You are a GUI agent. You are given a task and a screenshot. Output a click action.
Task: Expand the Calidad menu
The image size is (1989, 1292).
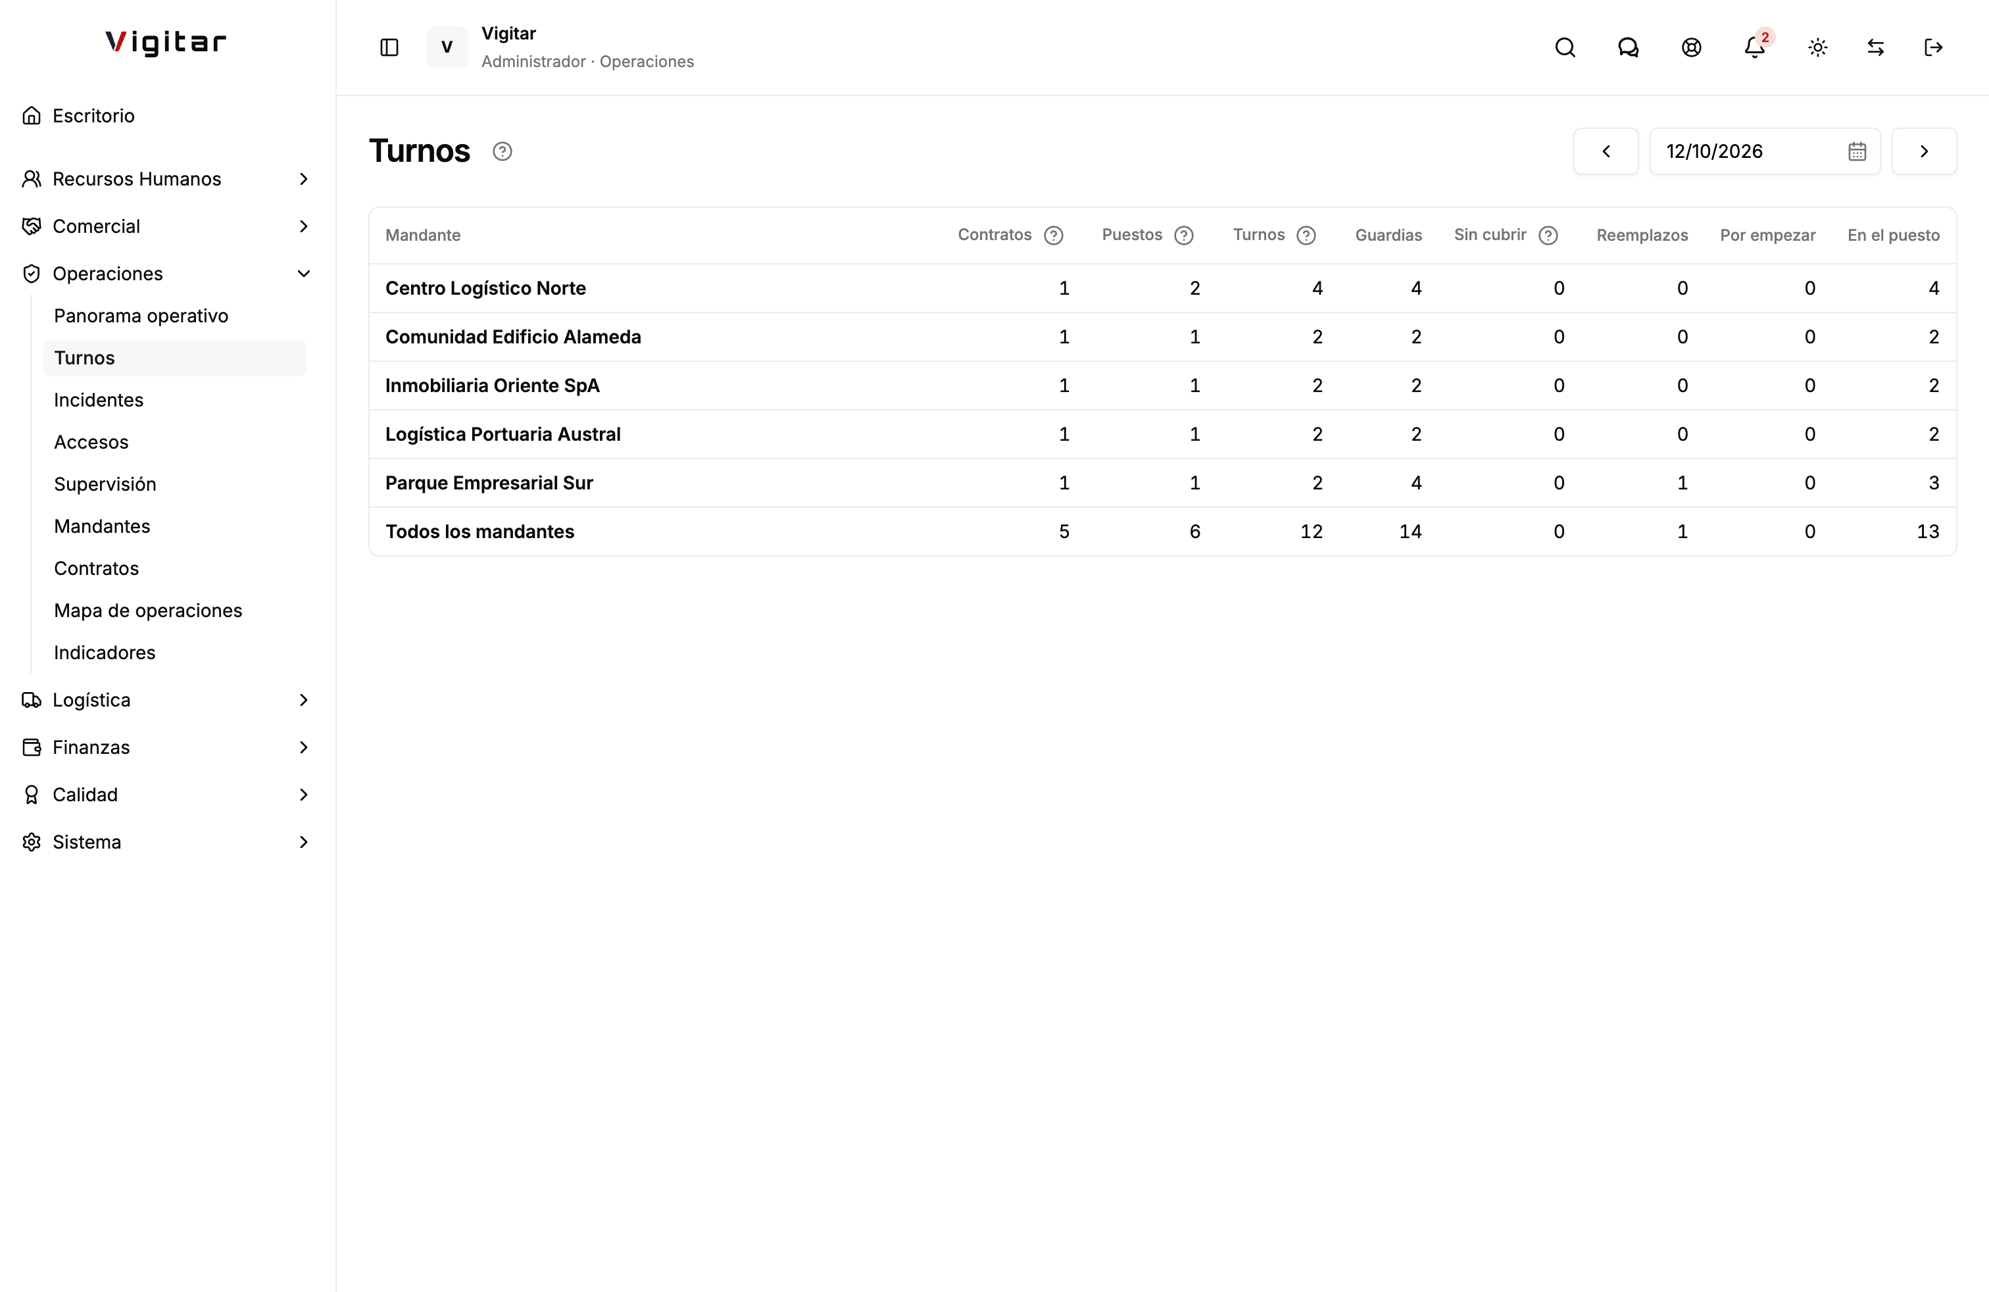pos(167,795)
